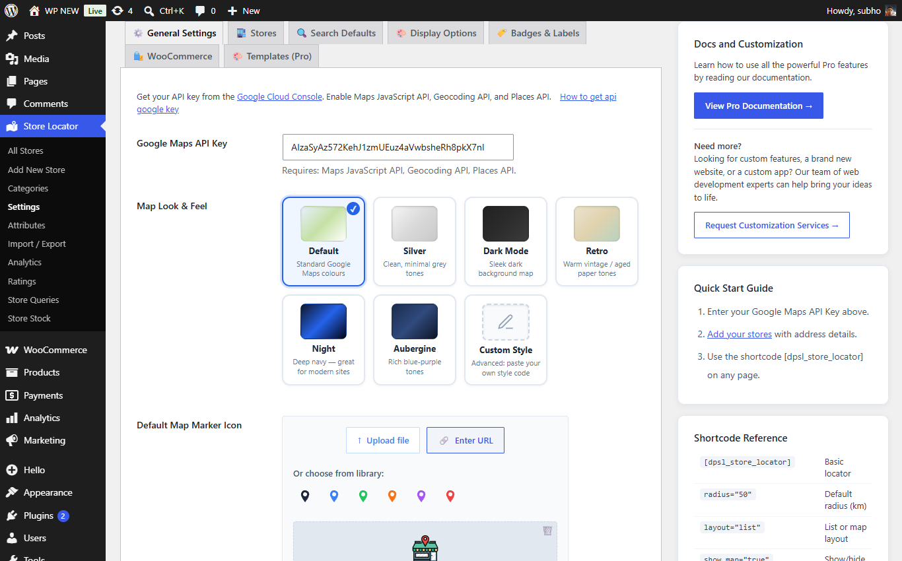Click the sidebar Analytics bar chart icon
Viewport: 902px width, 561px height.
coord(12,418)
